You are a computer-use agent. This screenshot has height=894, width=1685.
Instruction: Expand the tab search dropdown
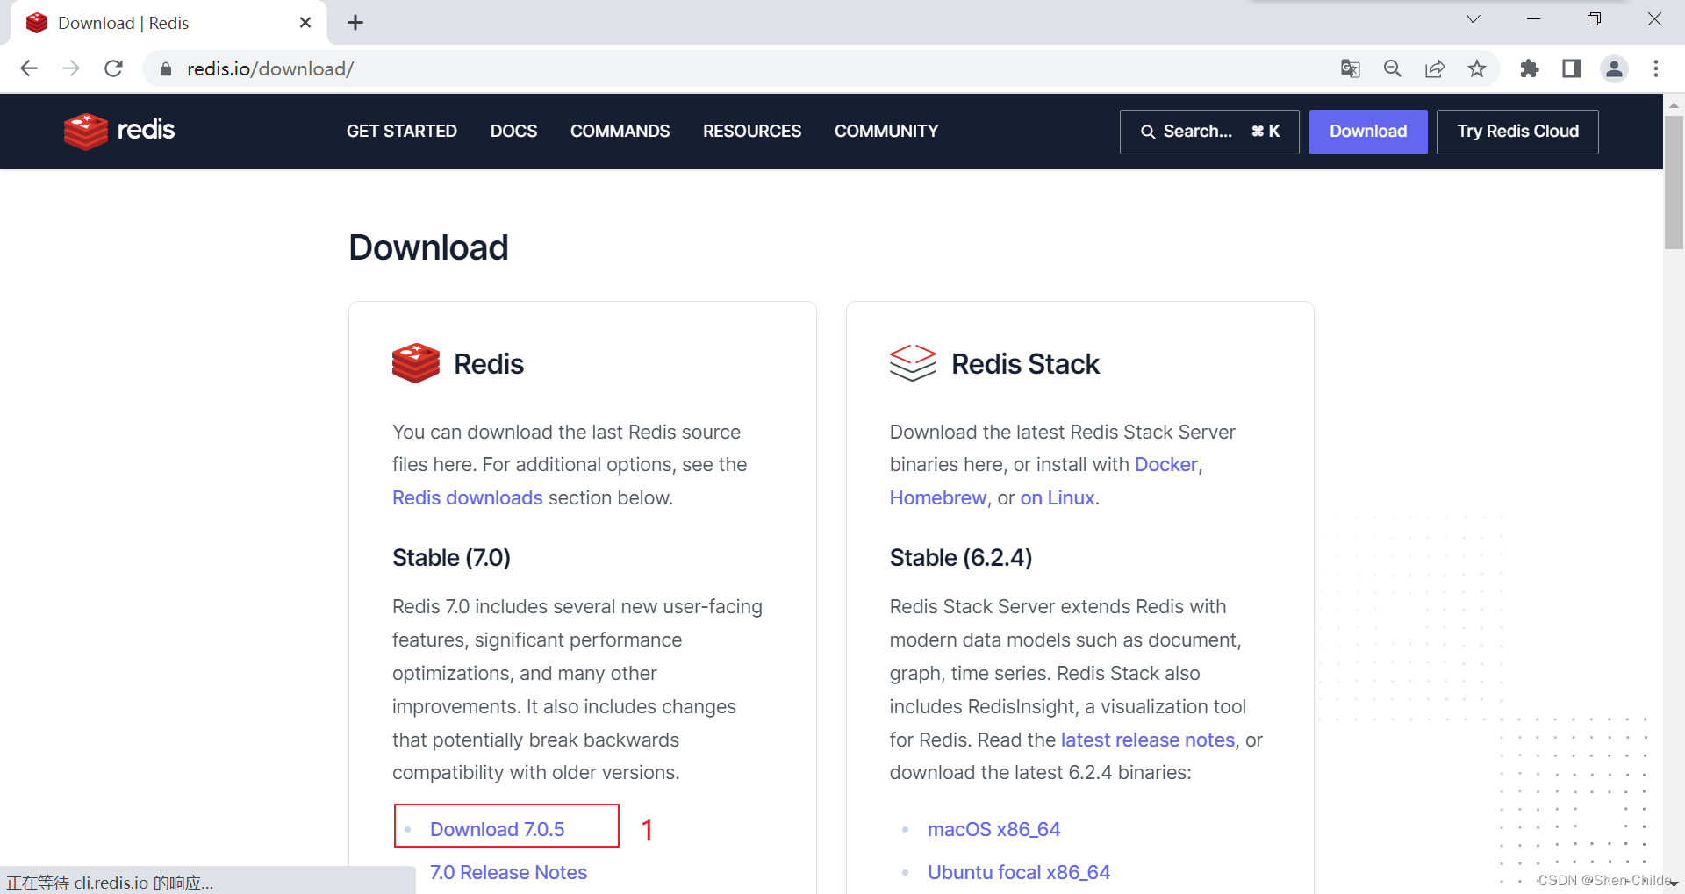1473,19
